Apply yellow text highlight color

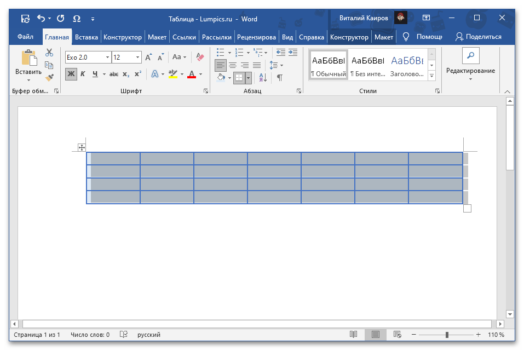tap(173, 74)
